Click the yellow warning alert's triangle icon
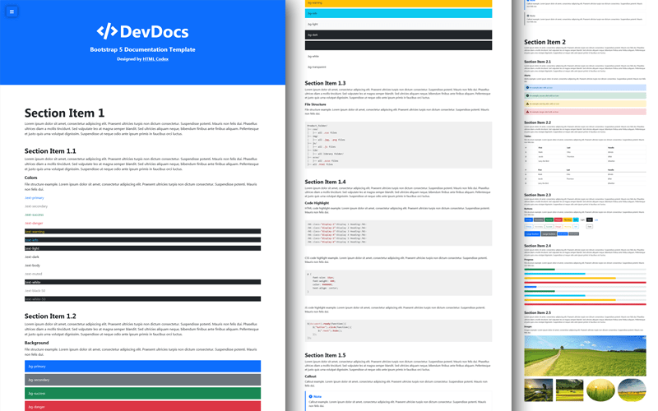 527,104
